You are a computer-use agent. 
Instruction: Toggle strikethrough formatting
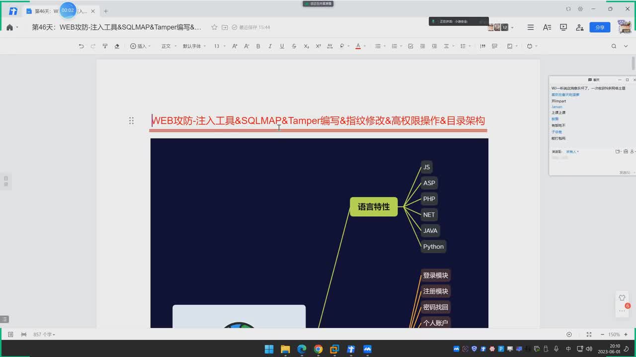[294, 46]
